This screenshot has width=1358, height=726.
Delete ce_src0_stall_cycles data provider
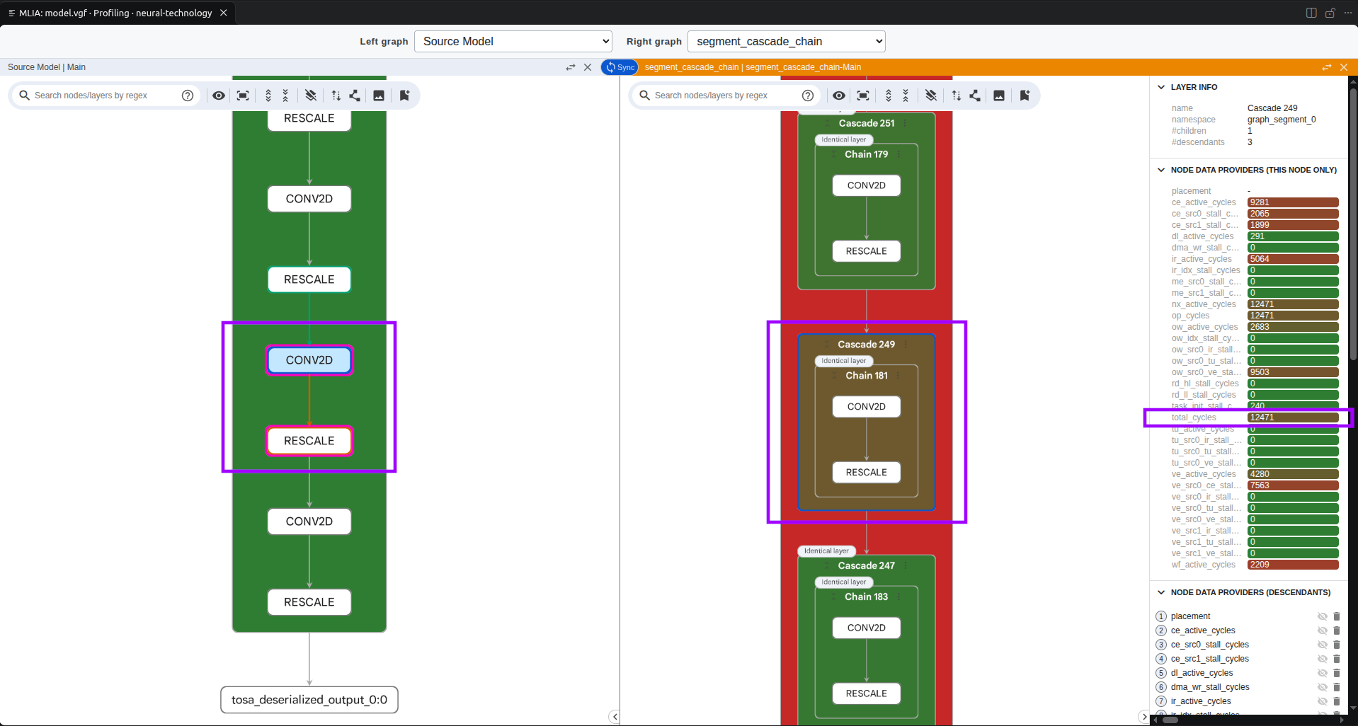[x=1337, y=645]
